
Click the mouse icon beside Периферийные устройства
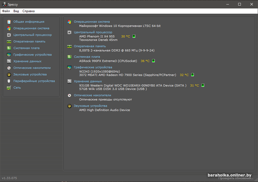coord(9,81)
